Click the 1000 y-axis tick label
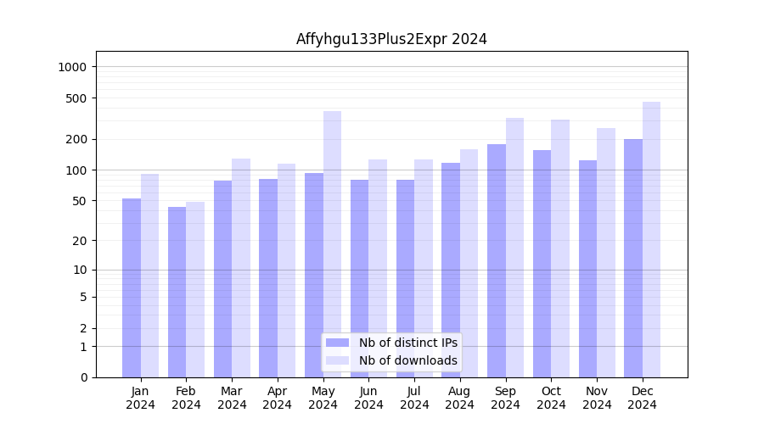764x424 pixels. coord(74,67)
